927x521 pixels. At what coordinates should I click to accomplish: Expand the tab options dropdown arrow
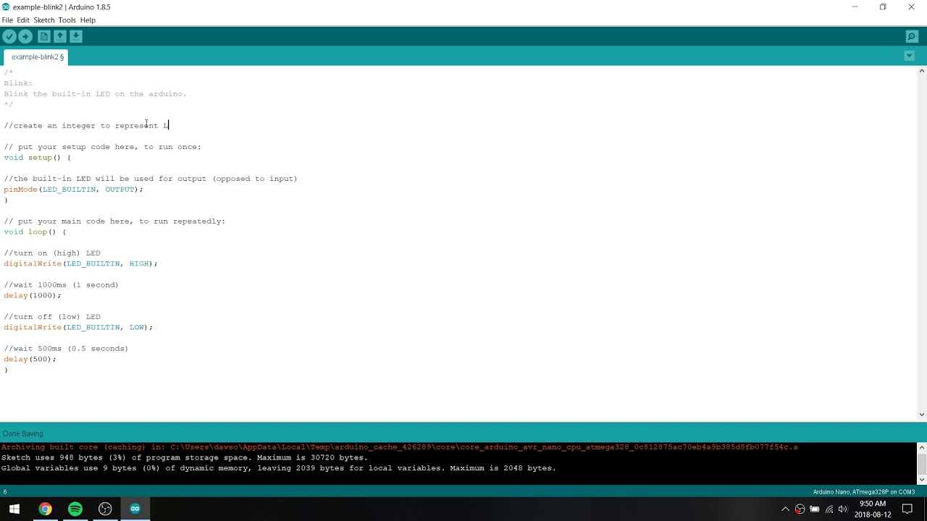(x=909, y=56)
